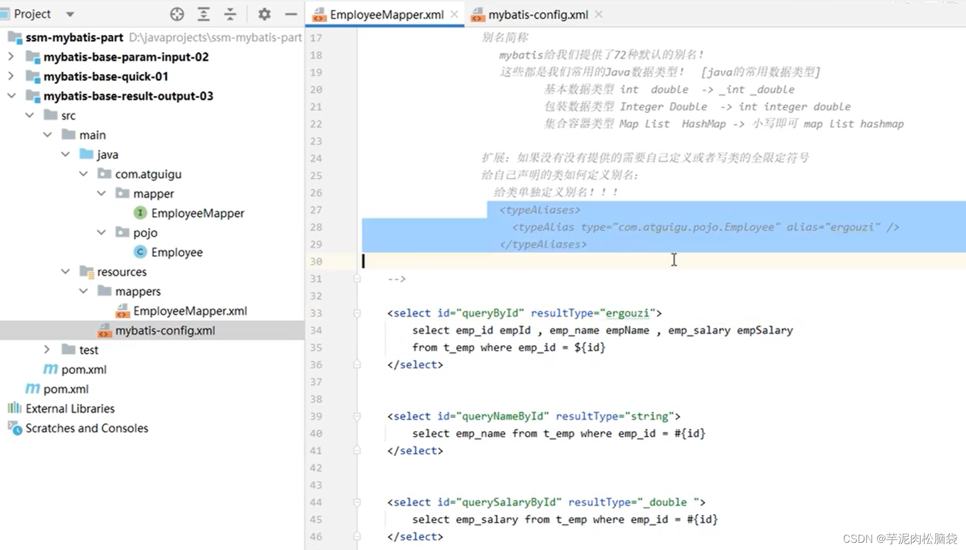Image resolution: width=966 pixels, height=550 pixels.
Task: Collapse the mappers folder
Action: point(83,291)
